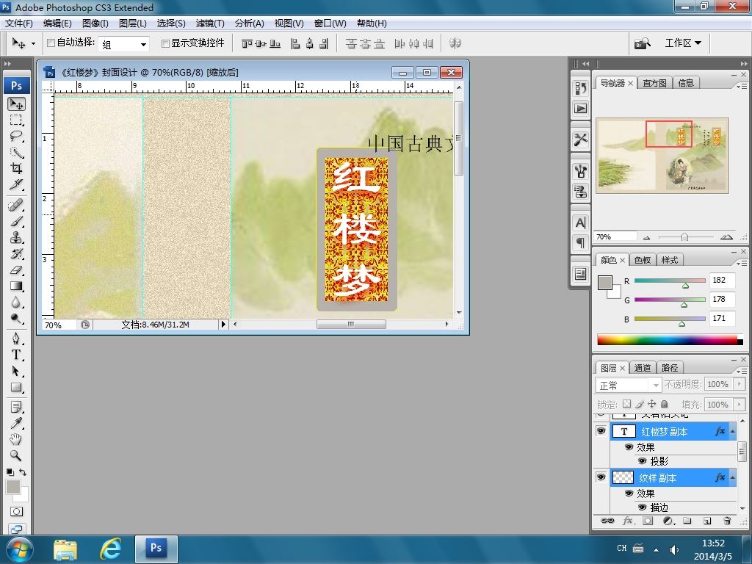Select the Slice tool
The image size is (752, 564).
pyautogui.click(x=16, y=184)
